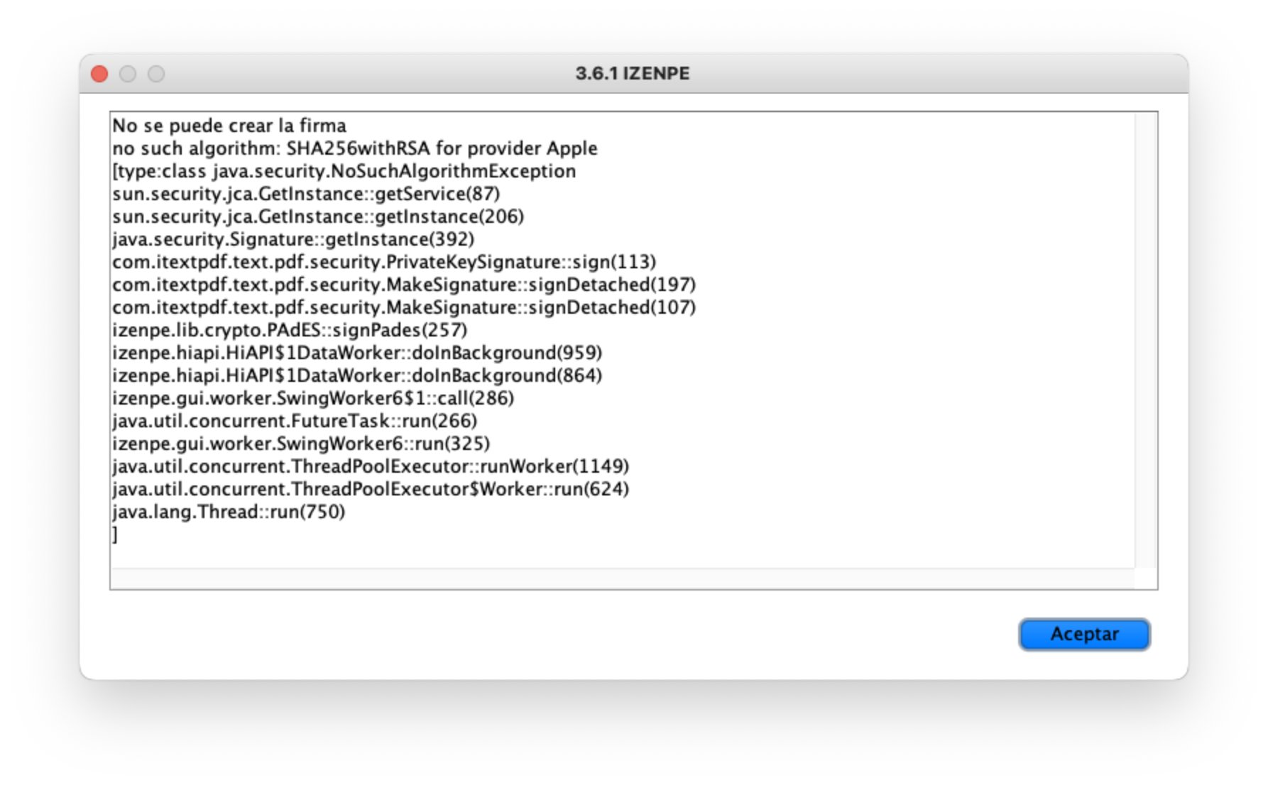Click the horizontal scrollbar track below the text

point(622,578)
